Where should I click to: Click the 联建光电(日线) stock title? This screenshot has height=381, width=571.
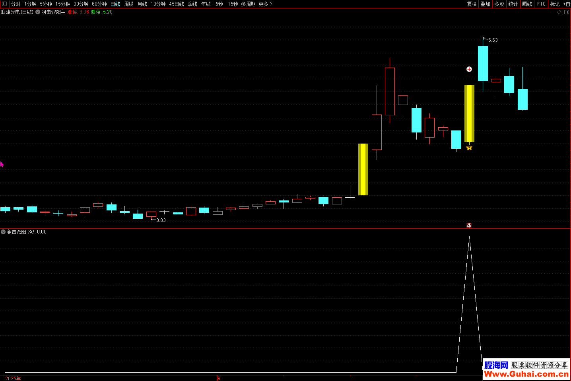[x=17, y=12]
